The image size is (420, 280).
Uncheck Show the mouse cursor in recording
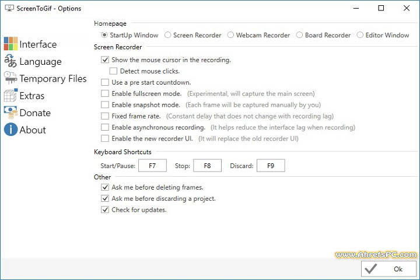(105, 60)
